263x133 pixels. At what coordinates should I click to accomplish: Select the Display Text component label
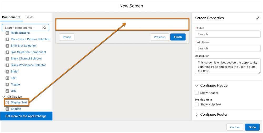coord(19,102)
